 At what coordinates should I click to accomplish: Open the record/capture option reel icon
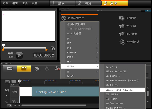point(57,68)
